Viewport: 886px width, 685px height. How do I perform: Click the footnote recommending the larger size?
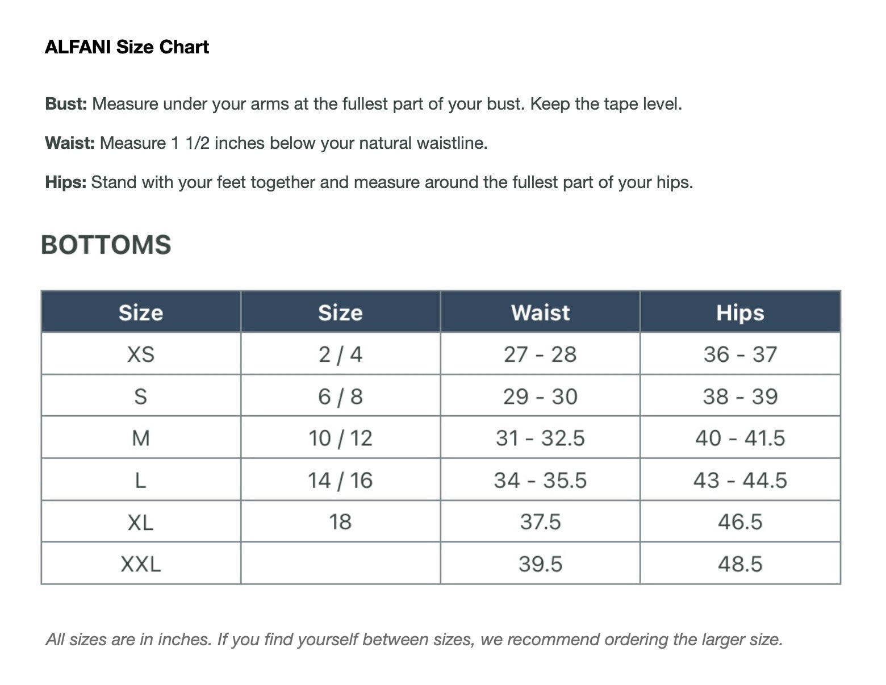point(414,640)
